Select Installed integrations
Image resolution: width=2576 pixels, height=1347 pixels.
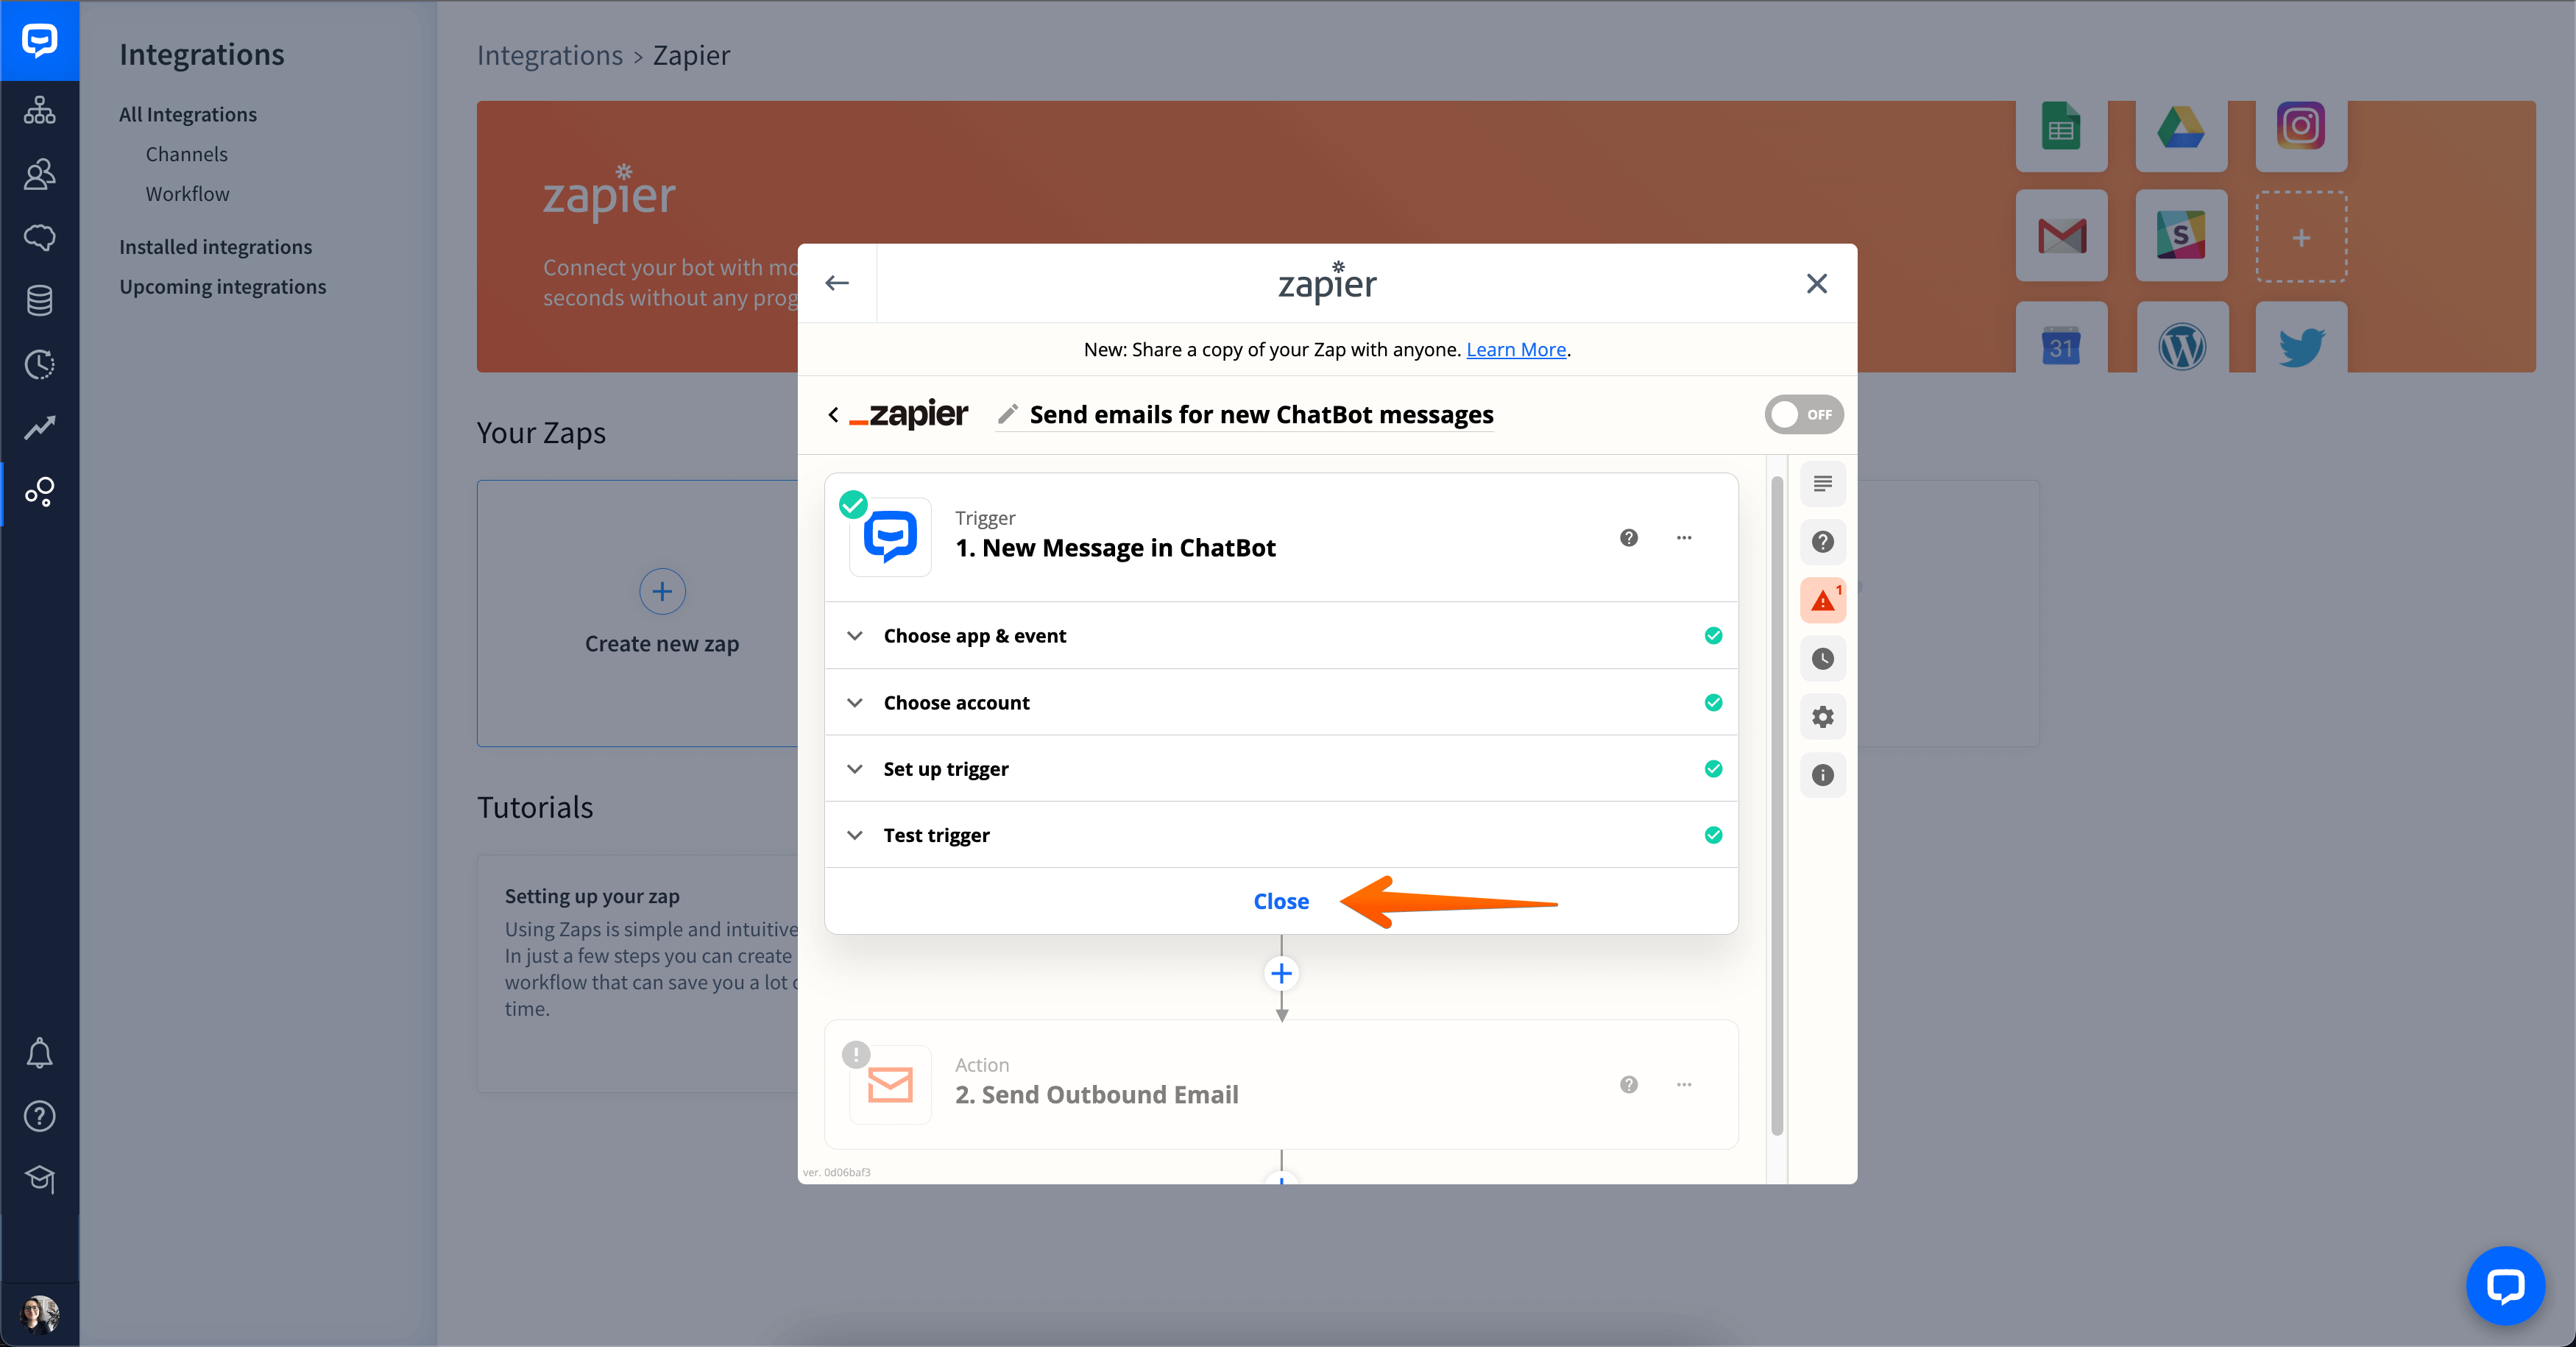coord(216,247)
